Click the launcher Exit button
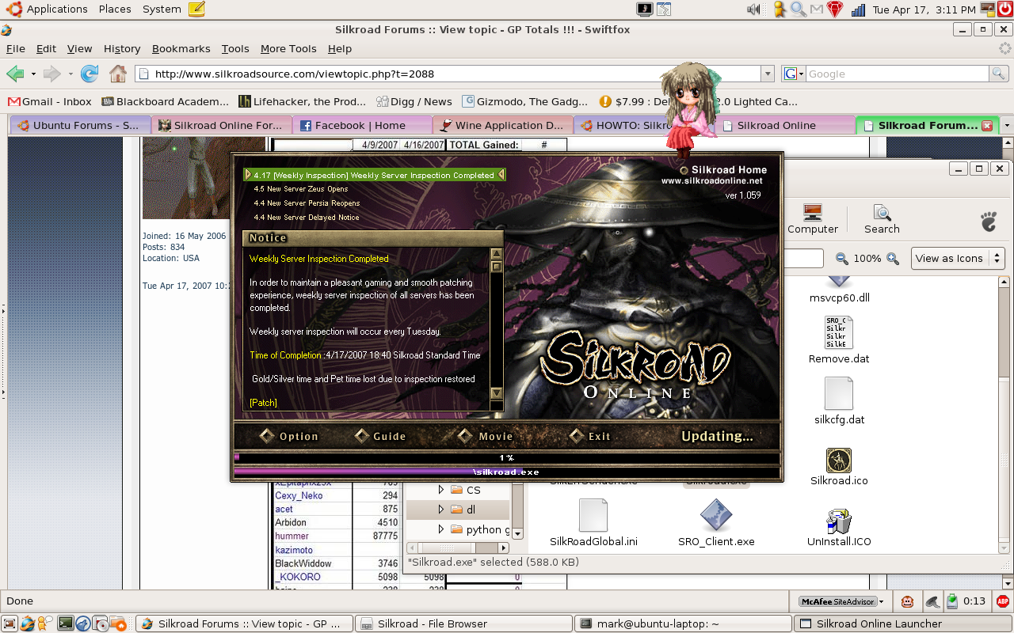This screenshot has height=633, width=1014. pyautogui.click(x=590, y=436)
